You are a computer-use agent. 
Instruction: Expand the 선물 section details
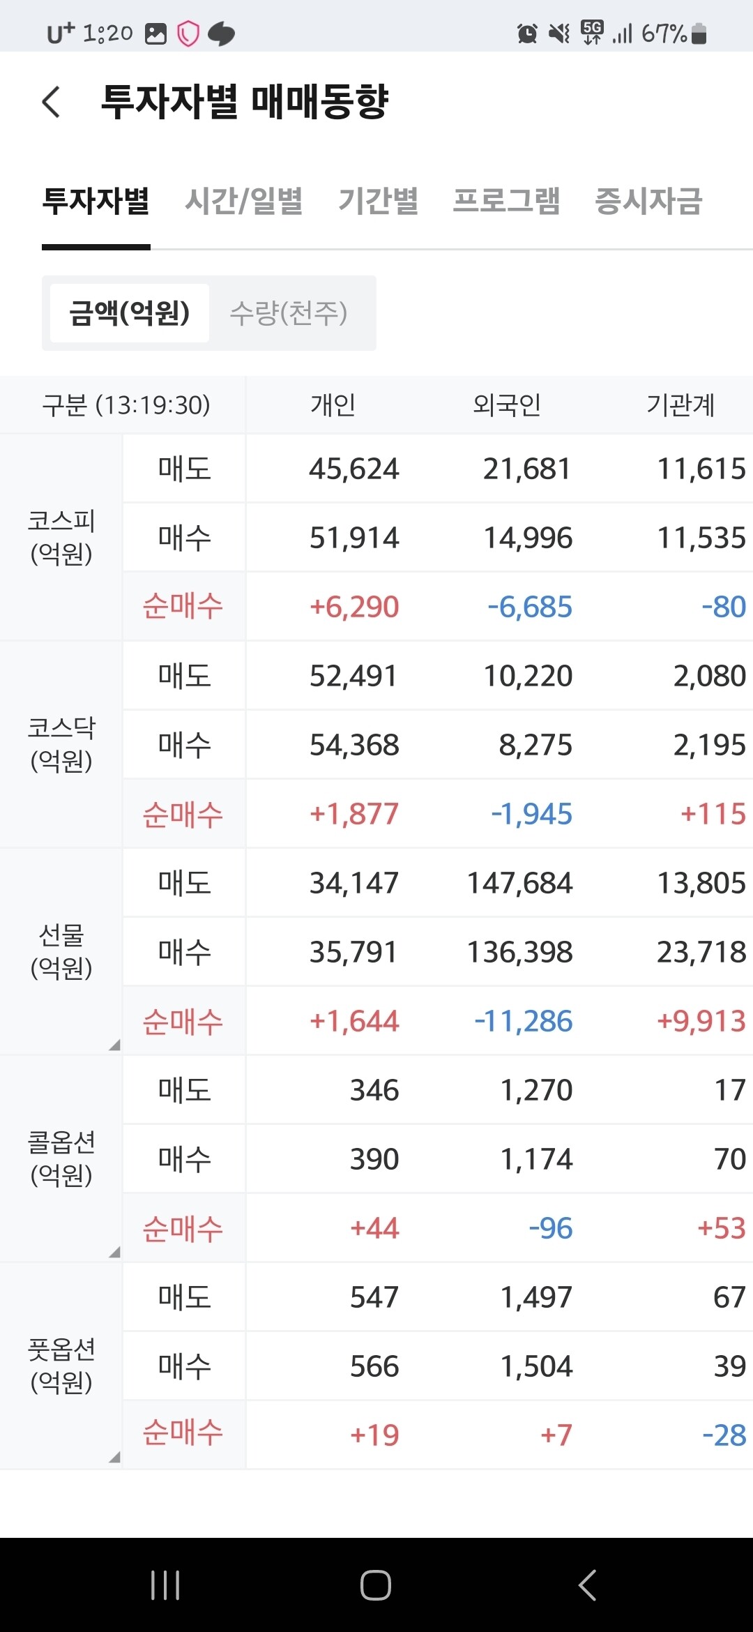[116, 1045]
